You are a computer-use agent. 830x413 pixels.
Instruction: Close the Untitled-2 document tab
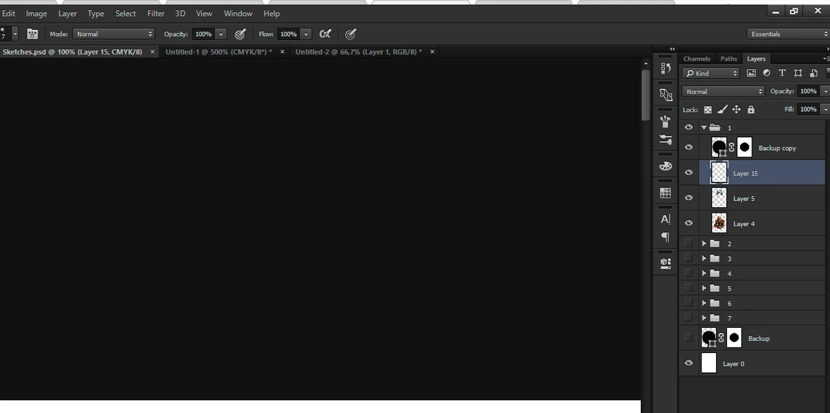tap(432, 52)
